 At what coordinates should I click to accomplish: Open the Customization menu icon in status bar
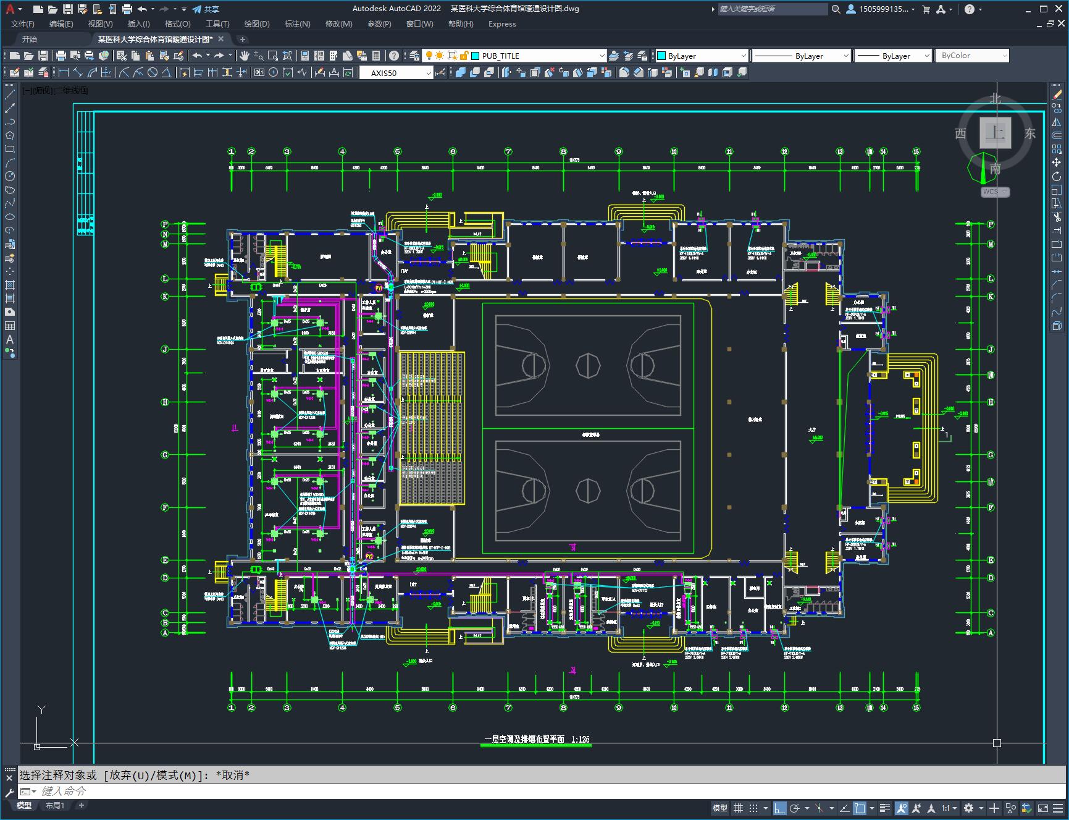(1057, 808)
